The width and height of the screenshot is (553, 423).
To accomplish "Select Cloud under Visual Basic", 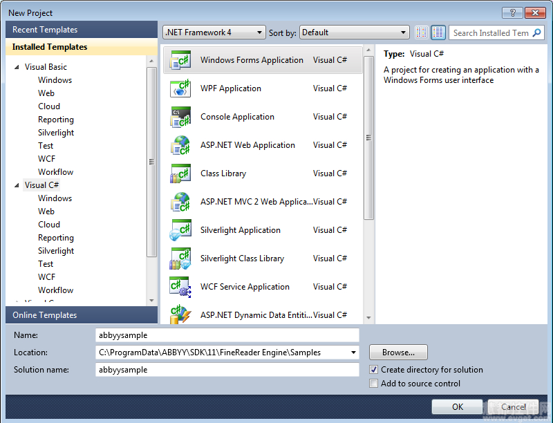I will coord(49,106).
